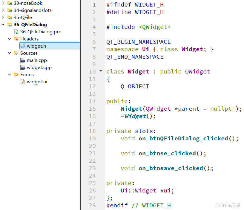Expand the 35-QFile project
244x210 pixels.
(x=3, y=17)
